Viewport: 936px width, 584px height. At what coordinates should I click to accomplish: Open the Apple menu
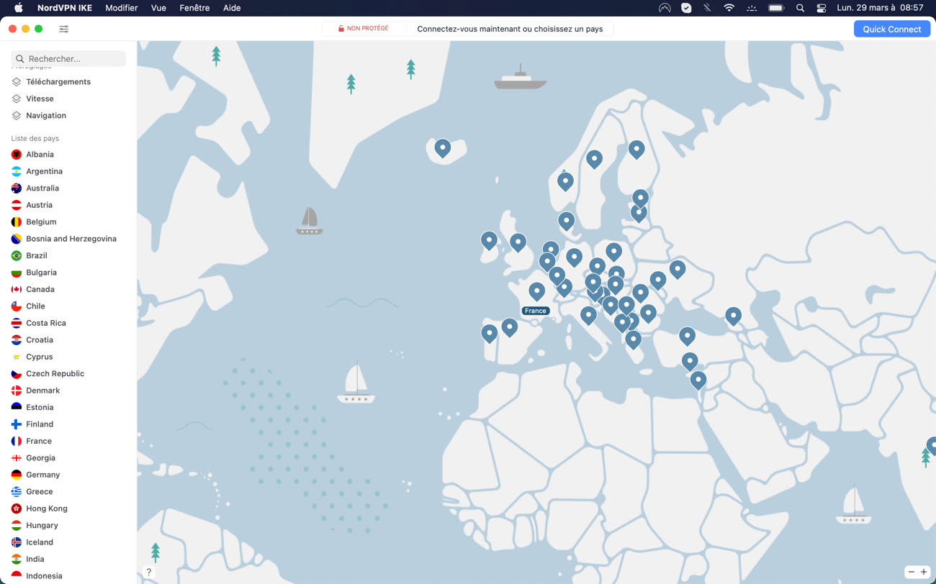pyautogui.click(x=19, y=8)
